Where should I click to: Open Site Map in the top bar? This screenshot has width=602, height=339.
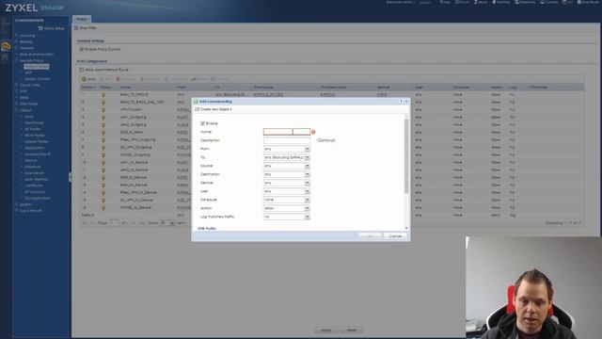pos(501,2)
